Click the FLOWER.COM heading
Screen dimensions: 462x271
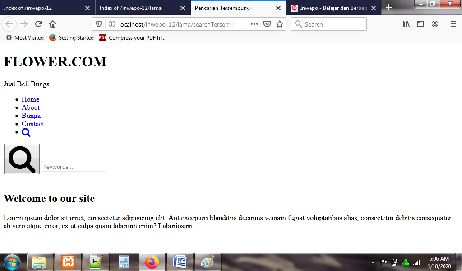55,62
